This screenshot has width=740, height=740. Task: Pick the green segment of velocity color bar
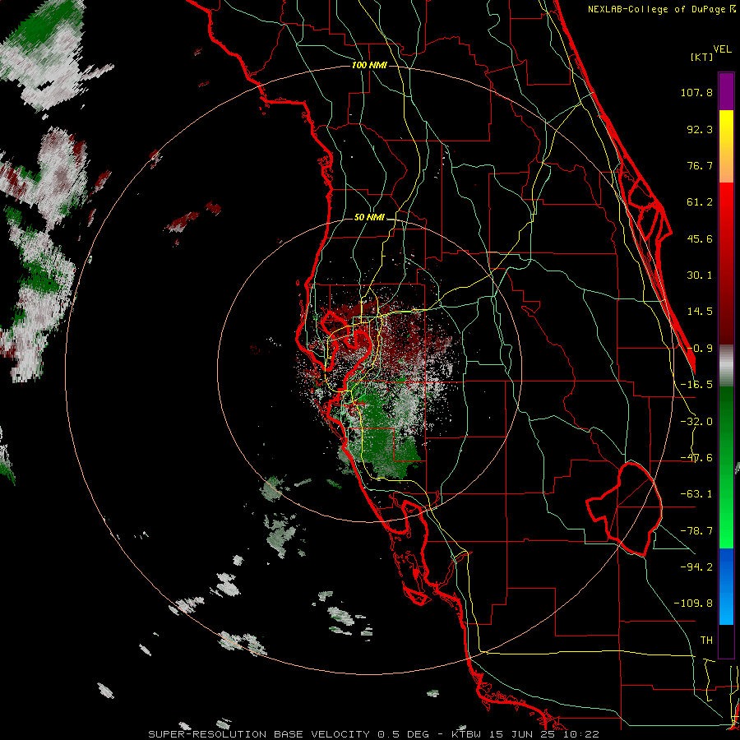coord(726,467)
